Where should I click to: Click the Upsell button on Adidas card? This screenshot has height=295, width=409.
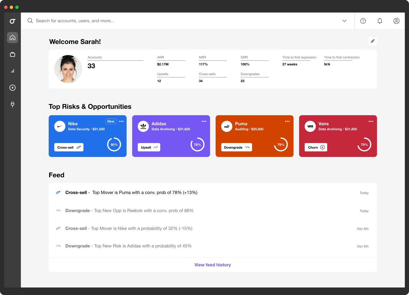[x=149, y=147]
